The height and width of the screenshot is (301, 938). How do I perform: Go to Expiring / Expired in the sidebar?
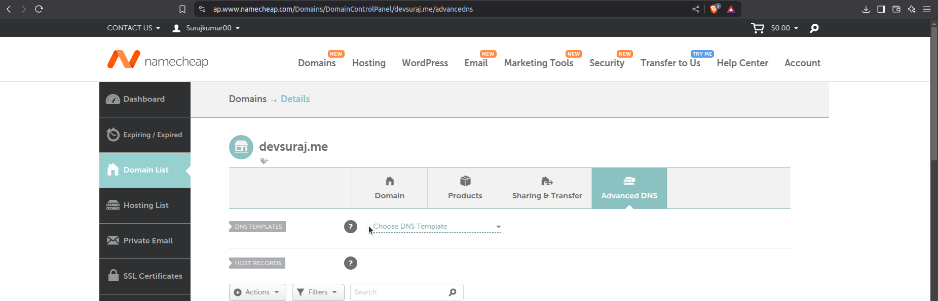point(145,135)
